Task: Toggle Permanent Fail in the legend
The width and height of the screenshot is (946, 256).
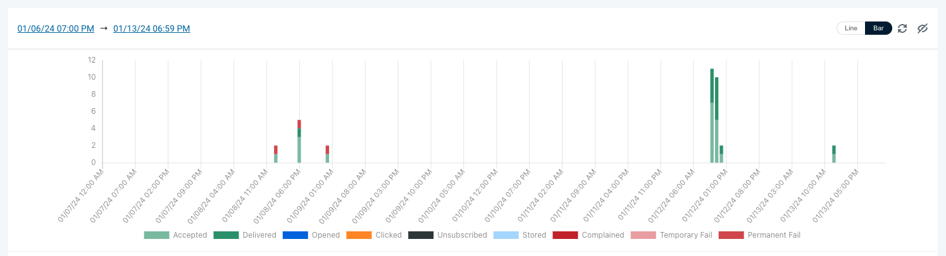Action: pyautogui.click(x=760, y=235)
